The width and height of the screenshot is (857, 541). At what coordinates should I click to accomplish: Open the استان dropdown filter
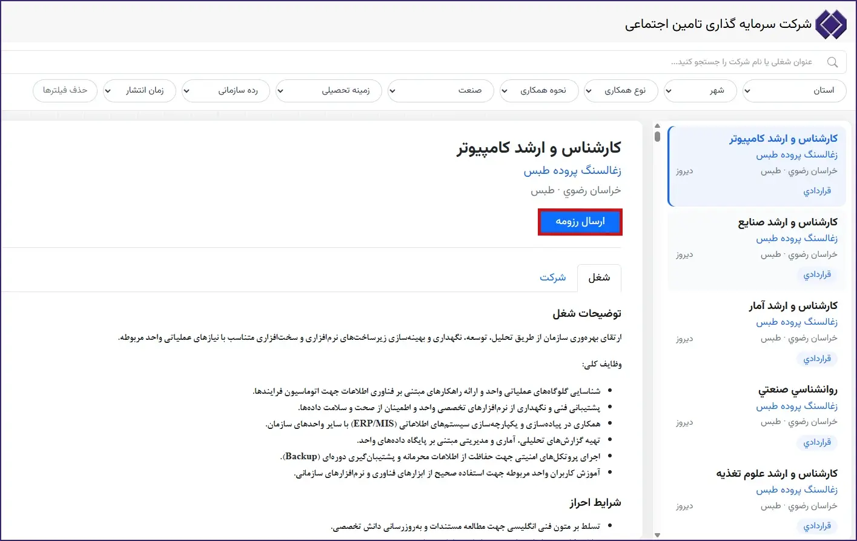point(794,90)
